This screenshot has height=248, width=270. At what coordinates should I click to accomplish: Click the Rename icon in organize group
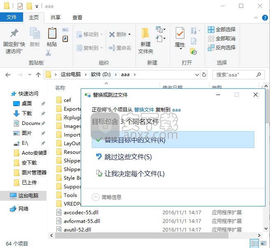(x=112, y=48)
